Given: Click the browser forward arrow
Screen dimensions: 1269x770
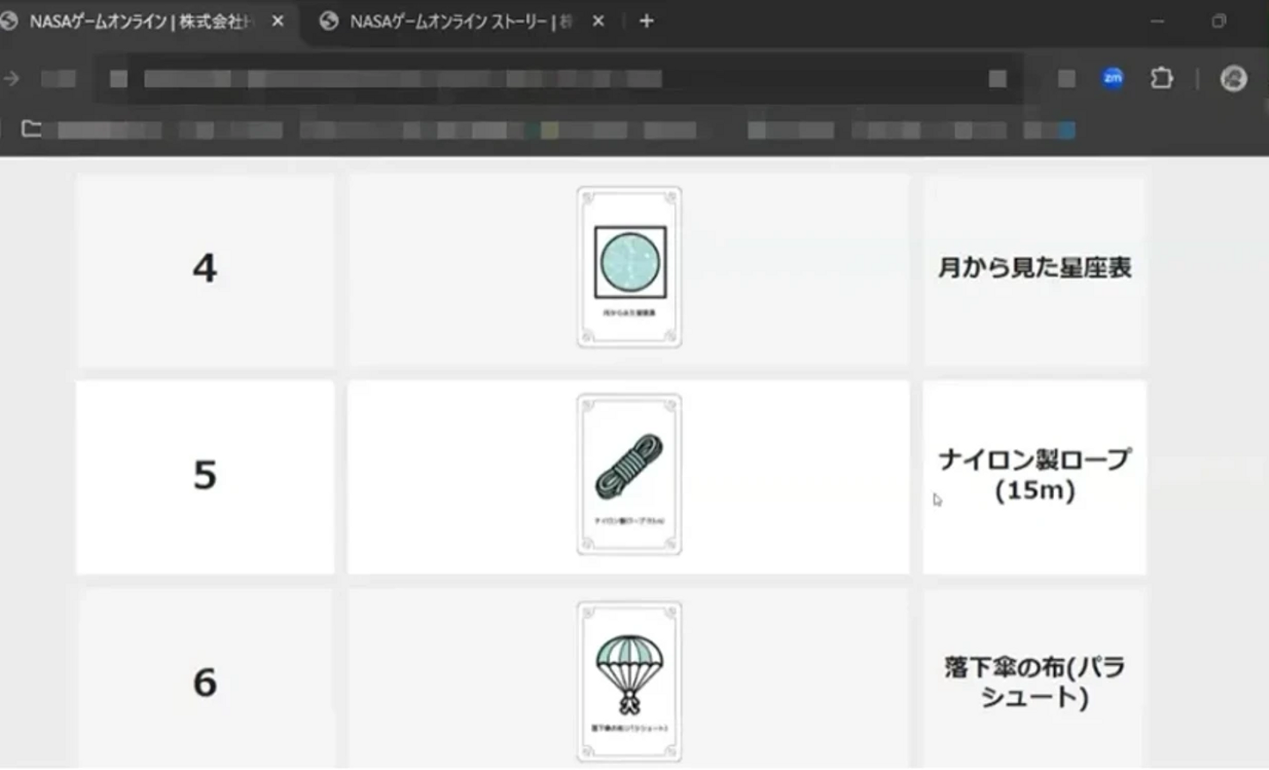Looking at the screenshot, I should [x=12, y=78].
